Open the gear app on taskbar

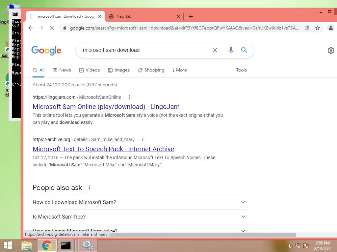88,245
